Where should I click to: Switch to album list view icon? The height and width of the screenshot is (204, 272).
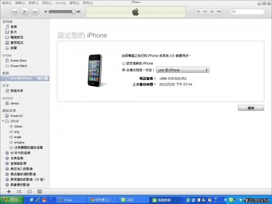205,11
